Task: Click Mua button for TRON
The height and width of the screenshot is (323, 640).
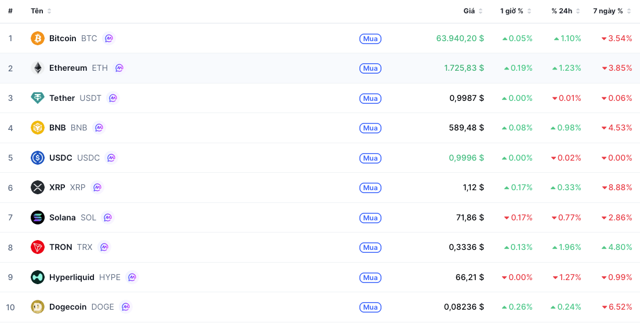Action: pyautogui.click(x=370, y=248)
